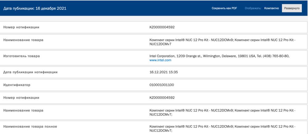The width and height of the screenshot is (308, 134).
Task: Click second KZ0000004592 value
Action: [162, 98]
